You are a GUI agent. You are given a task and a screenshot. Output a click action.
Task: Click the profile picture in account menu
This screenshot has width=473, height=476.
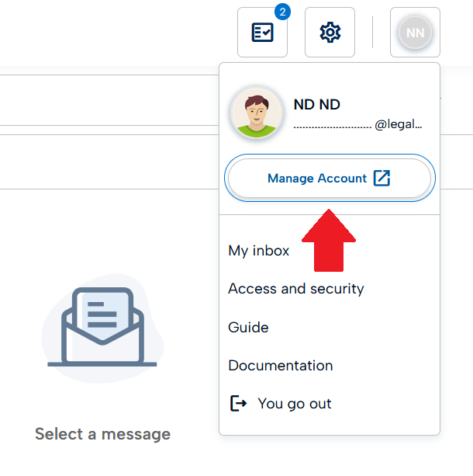click(256, 113)
